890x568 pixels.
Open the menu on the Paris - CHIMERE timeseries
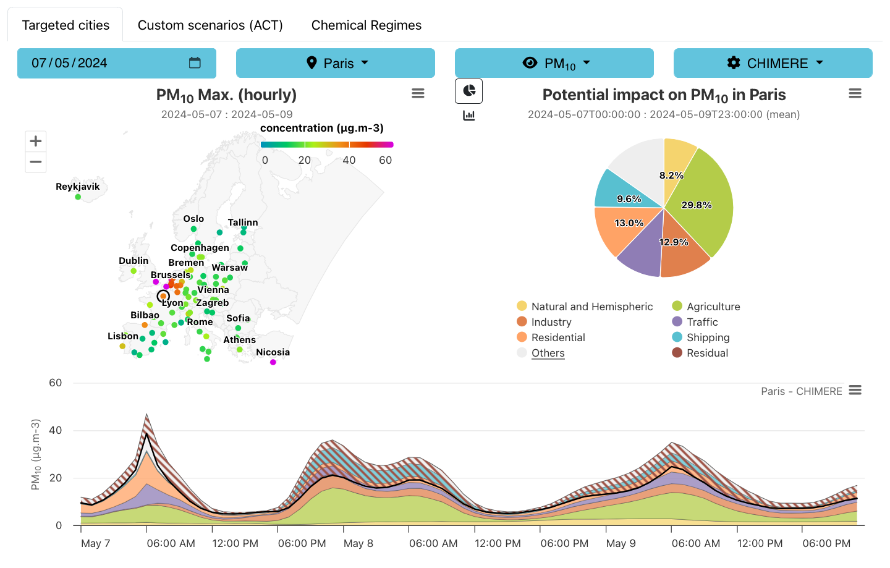(855, 390)
